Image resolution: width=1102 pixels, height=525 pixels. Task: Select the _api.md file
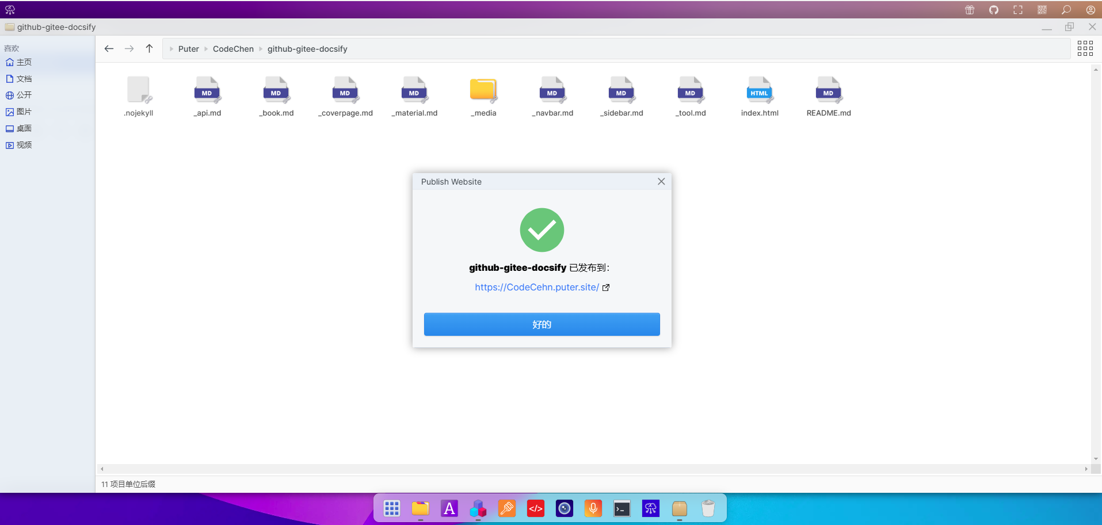[x=207, y=97]
